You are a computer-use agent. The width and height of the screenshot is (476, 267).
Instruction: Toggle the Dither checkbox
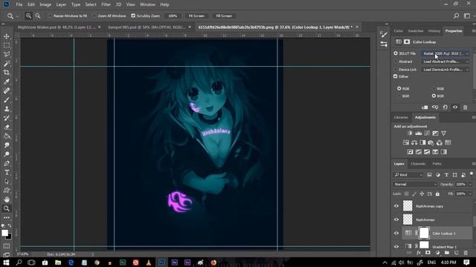pos(395,76)
